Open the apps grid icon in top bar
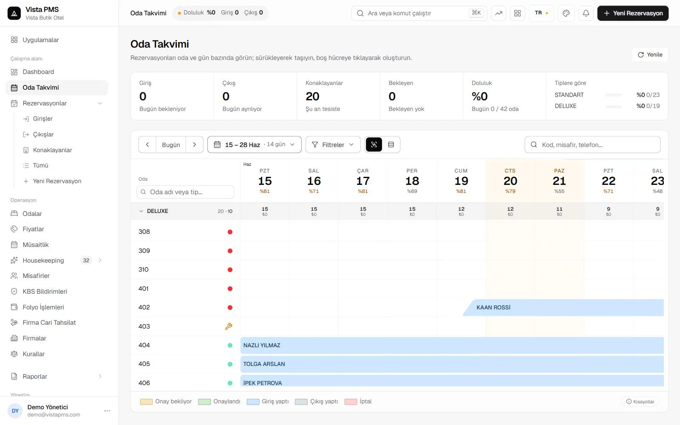 click(517, 13)
